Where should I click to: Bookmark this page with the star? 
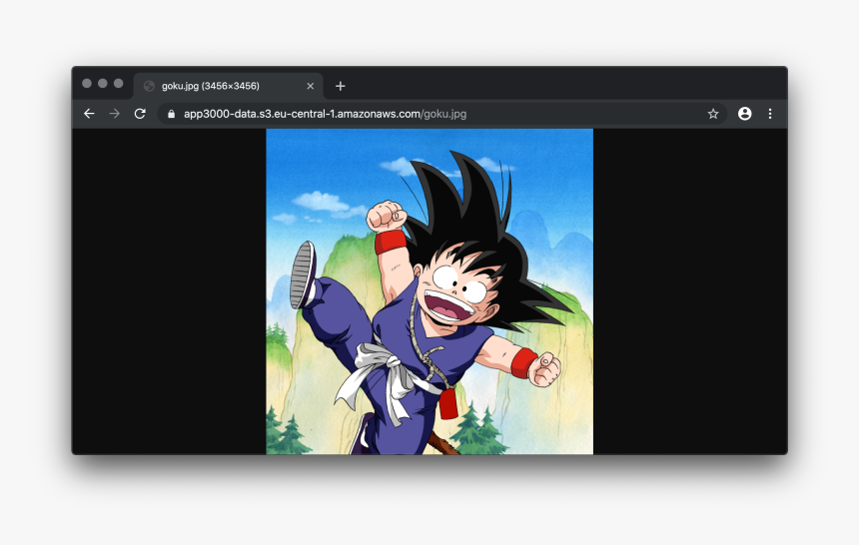713,114
